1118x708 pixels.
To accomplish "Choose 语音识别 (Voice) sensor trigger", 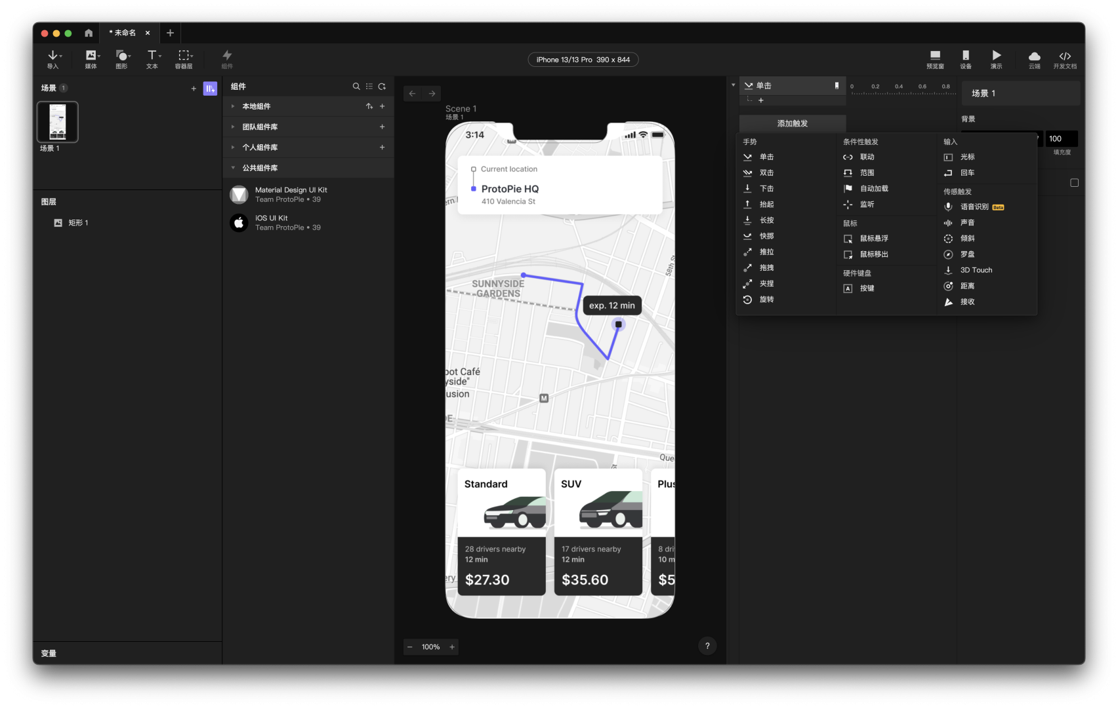I will 974,207.
